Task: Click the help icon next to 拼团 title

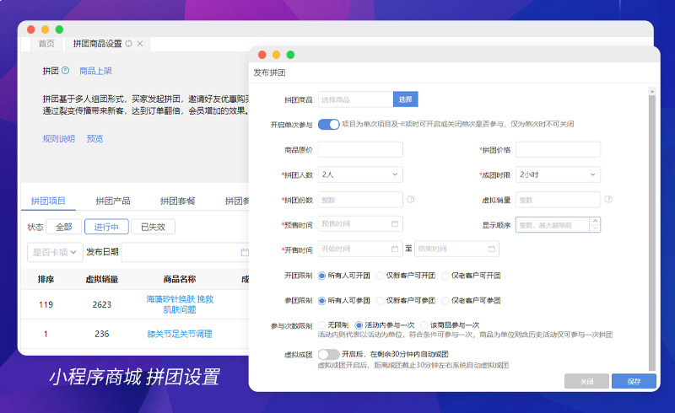Action: click(x=65, y=71)
